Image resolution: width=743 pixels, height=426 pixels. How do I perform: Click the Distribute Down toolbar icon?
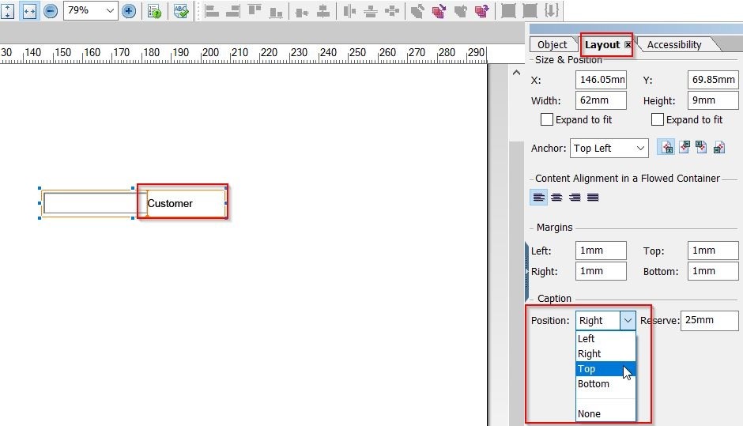click(x=370, y=11)
